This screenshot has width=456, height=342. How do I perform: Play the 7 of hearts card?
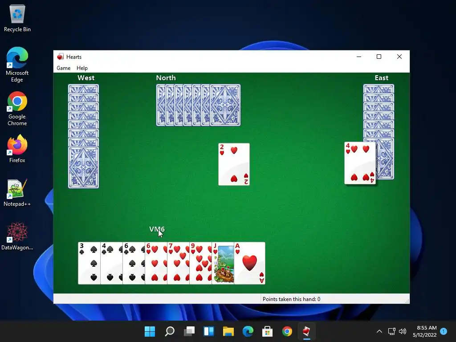178,263
